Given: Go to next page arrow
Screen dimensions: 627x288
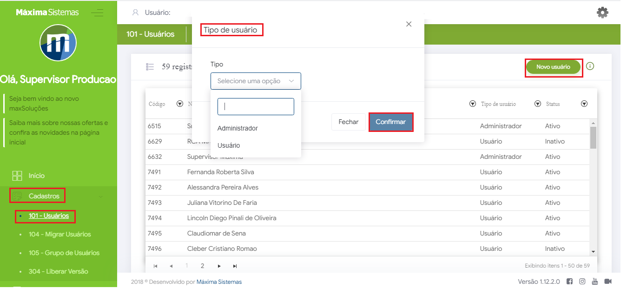Looking at the screenshot, I should point(219,266).
